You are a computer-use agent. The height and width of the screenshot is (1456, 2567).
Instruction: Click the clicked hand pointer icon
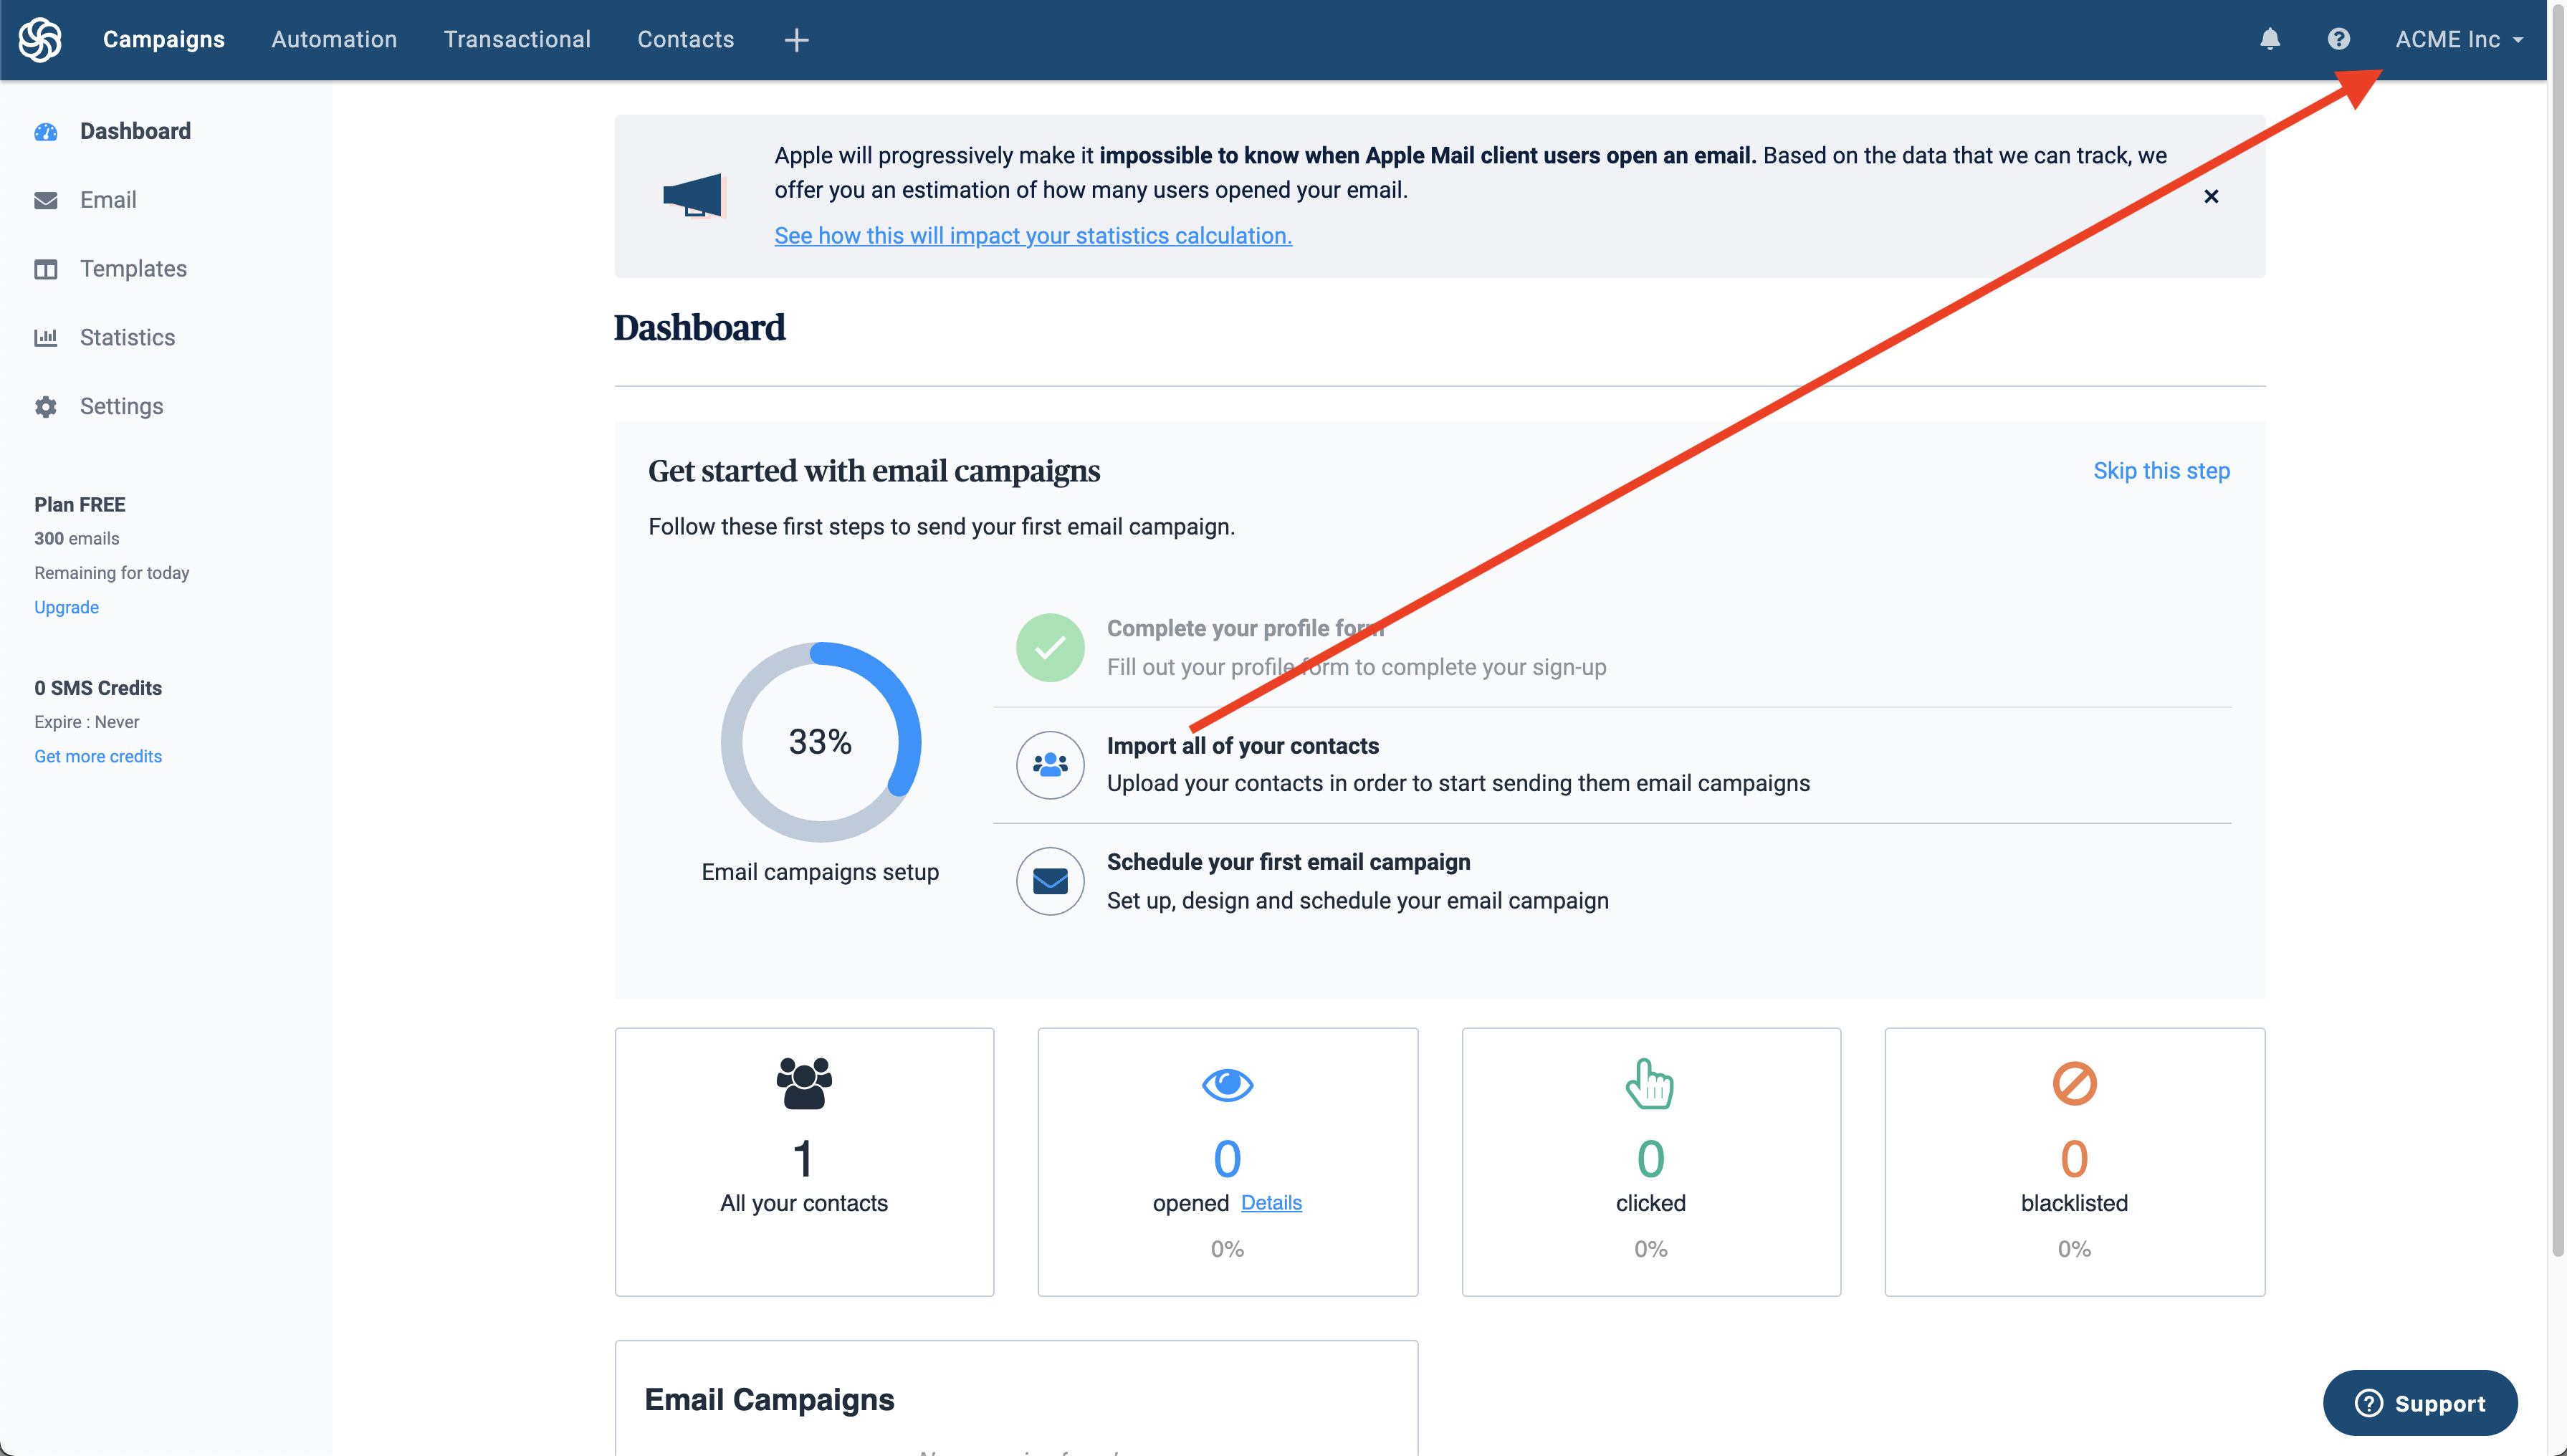[x=1650, y=1084]
